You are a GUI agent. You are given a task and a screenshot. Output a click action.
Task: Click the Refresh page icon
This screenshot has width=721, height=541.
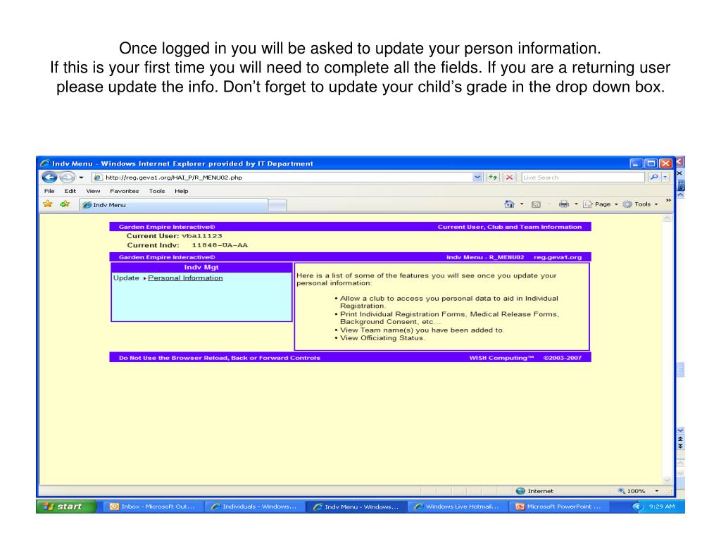click(x=493, y=177)
